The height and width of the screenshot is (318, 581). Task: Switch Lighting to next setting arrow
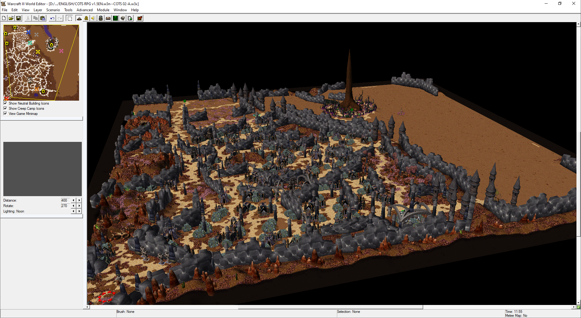tap(79, 211)
